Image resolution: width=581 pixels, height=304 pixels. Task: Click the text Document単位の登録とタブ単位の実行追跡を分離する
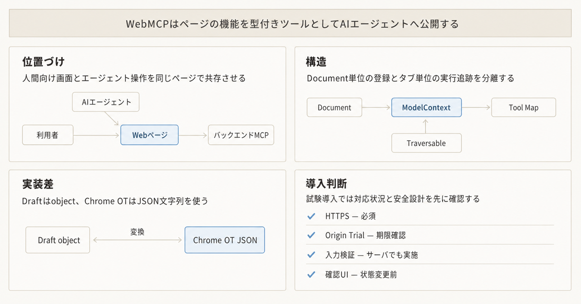[x=411, y=78]
